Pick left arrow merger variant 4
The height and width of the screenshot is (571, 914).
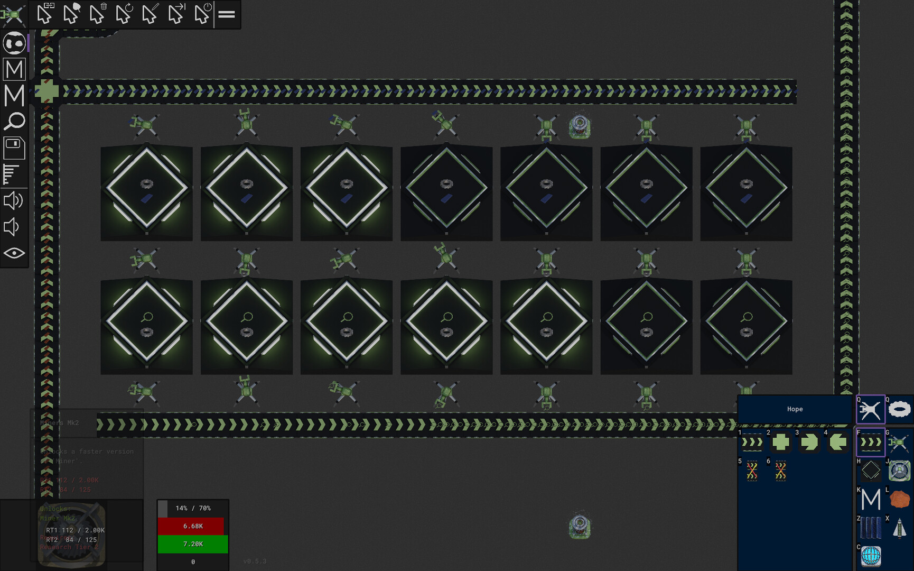(x=837, y=442)
